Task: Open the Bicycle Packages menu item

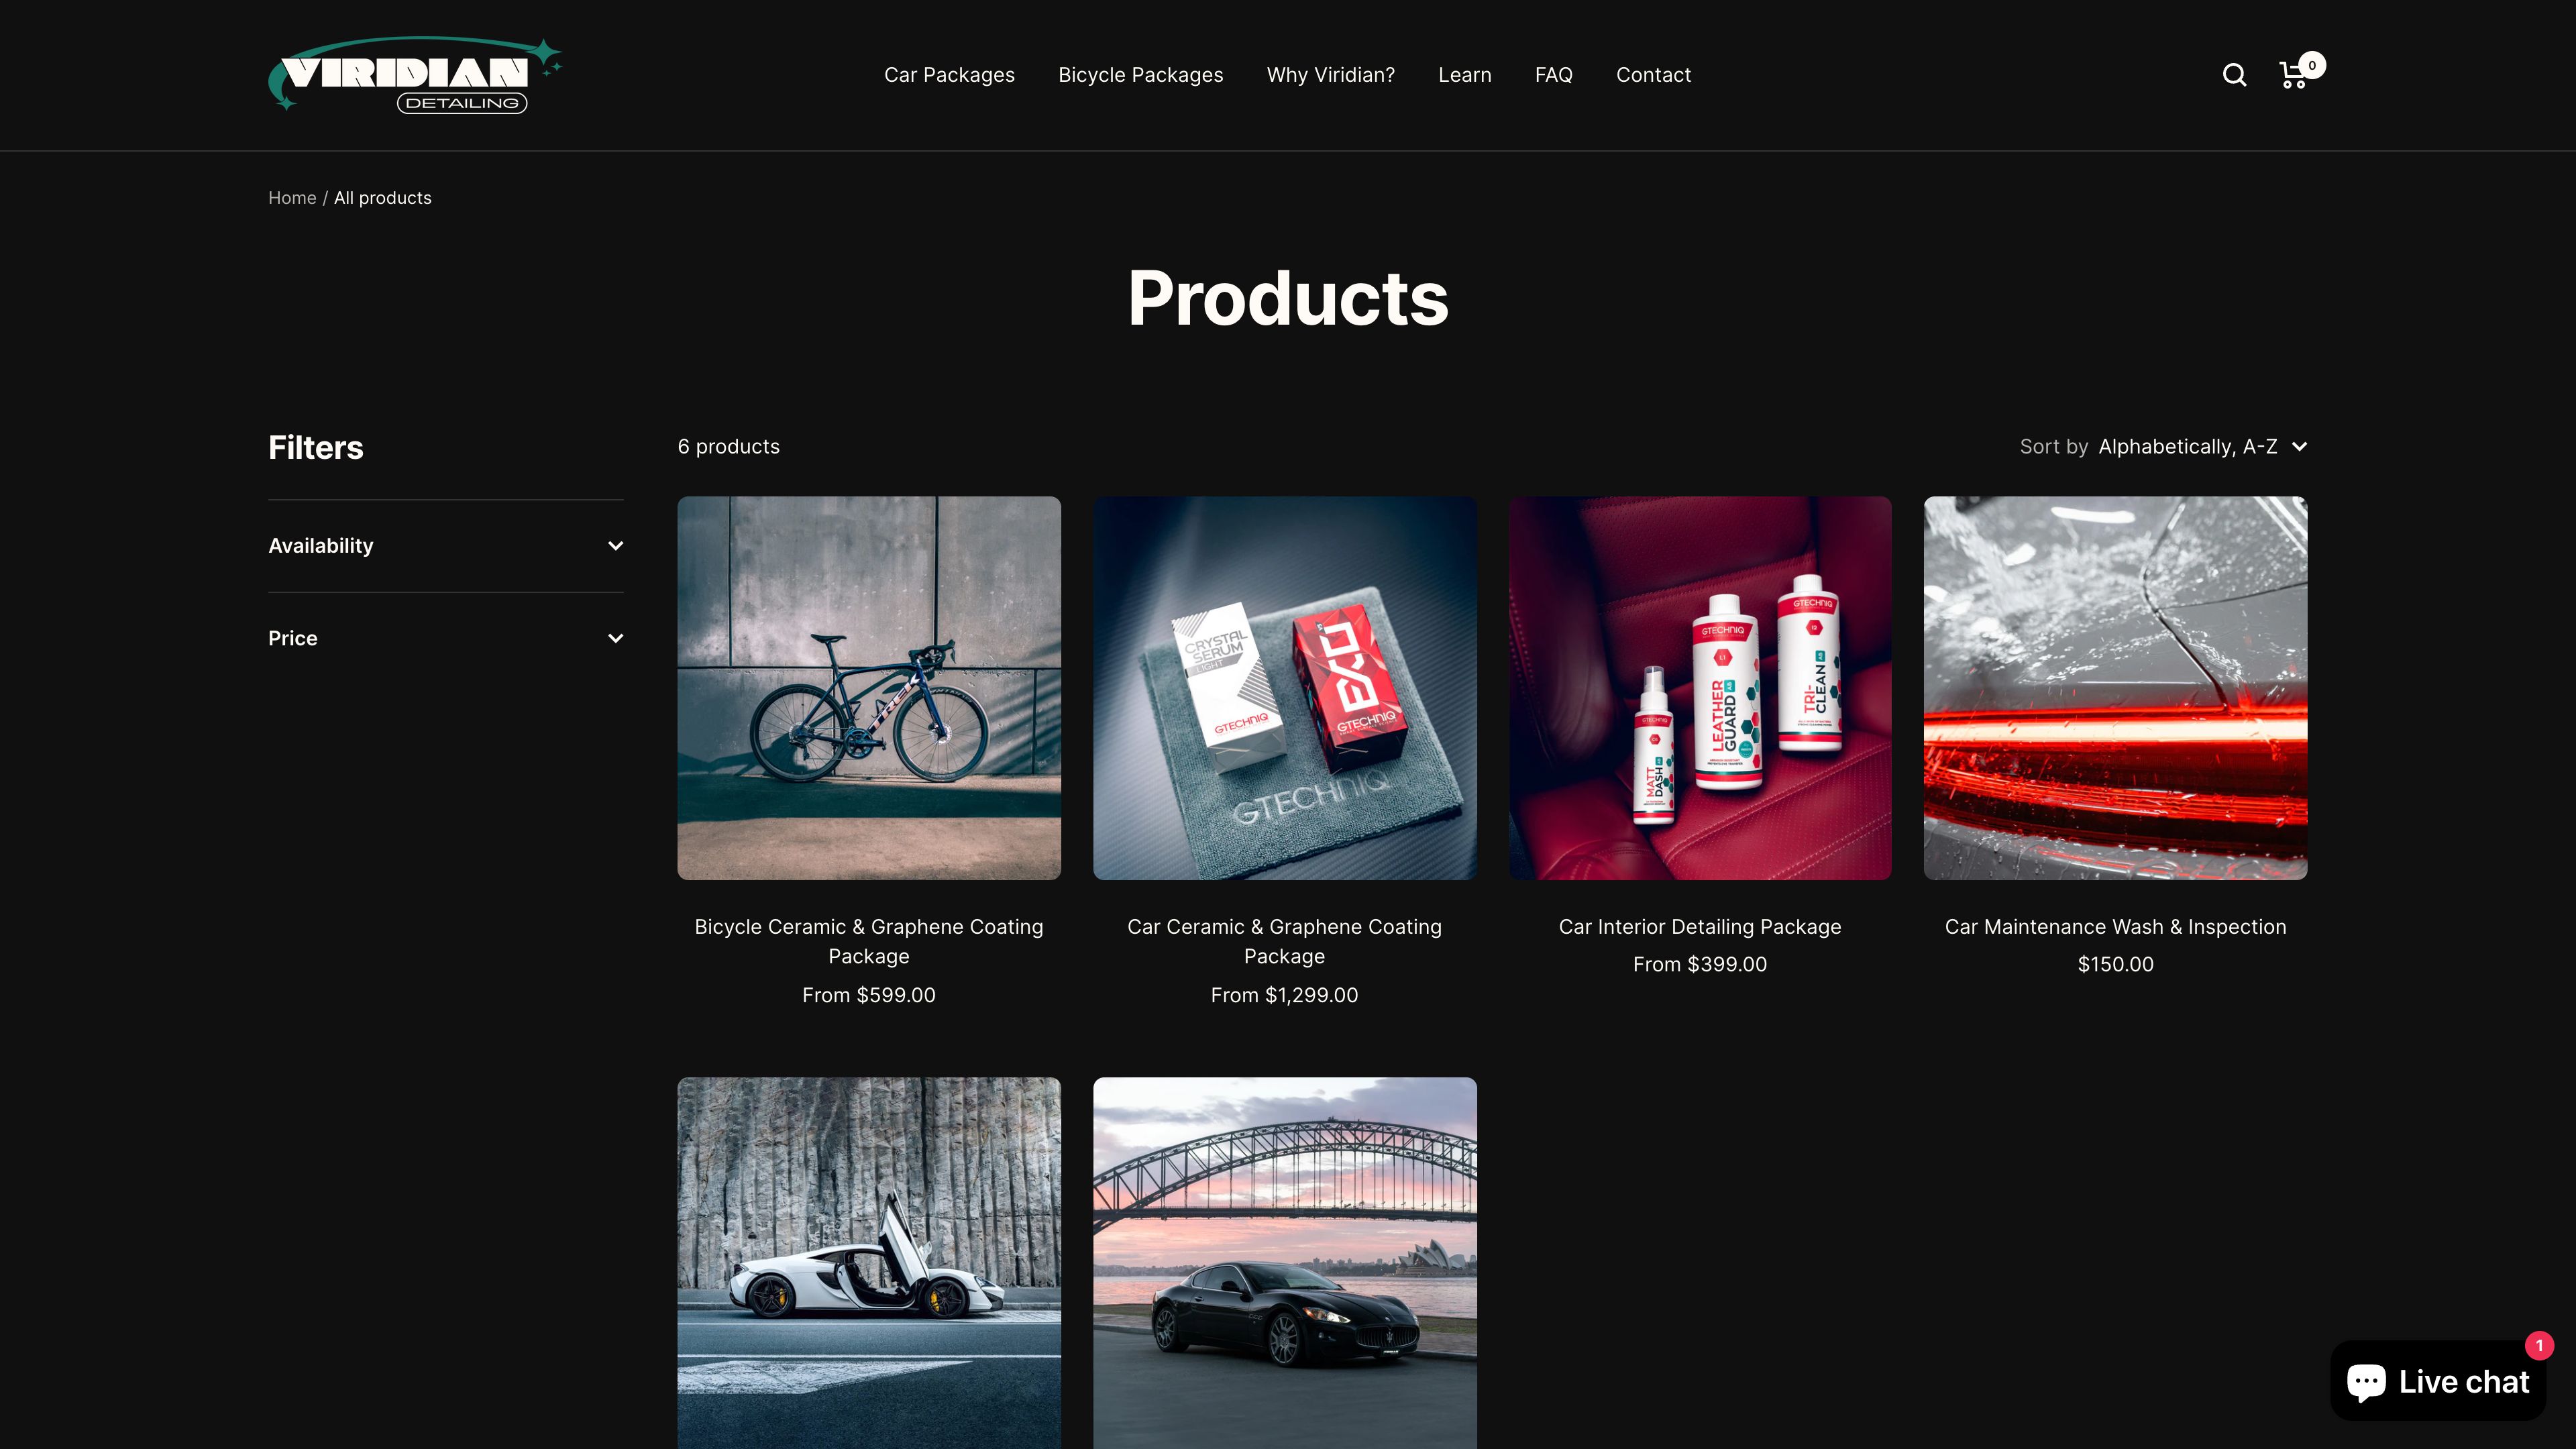Action: click(x=1140, y=75)
